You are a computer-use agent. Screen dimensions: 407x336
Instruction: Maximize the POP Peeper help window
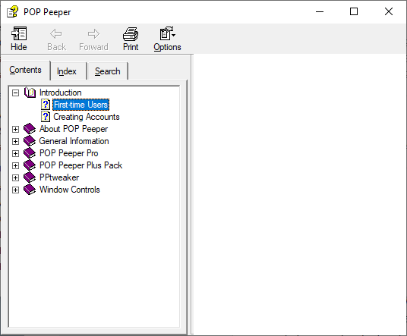354,11
